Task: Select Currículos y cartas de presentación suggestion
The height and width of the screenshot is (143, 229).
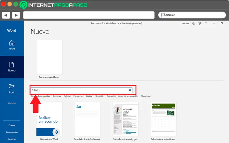Action: pyautogui.click(x=123, y=96)
